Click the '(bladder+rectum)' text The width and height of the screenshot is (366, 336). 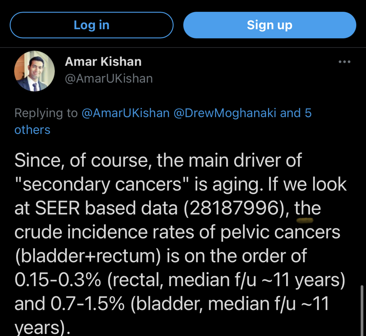(88, 256)
